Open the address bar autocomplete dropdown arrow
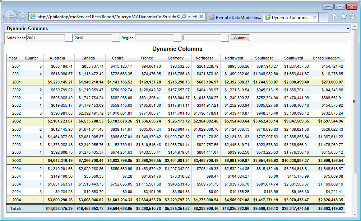Image resolution: width=361 pixels, height=221 pixels. 189,16
